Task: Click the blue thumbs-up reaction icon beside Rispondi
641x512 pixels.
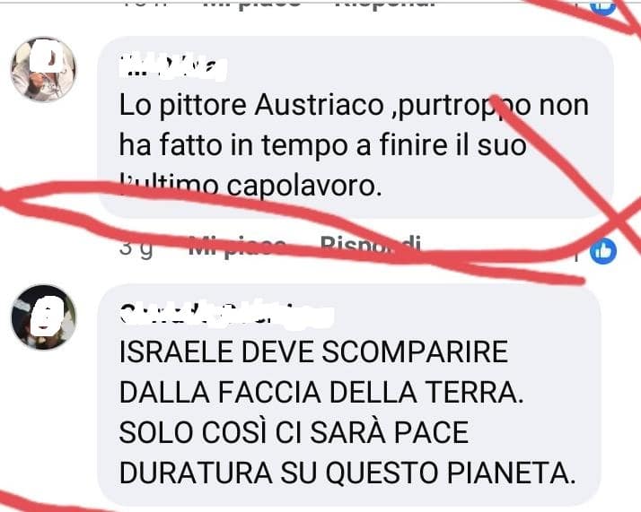Action: (x=603, y=250)
